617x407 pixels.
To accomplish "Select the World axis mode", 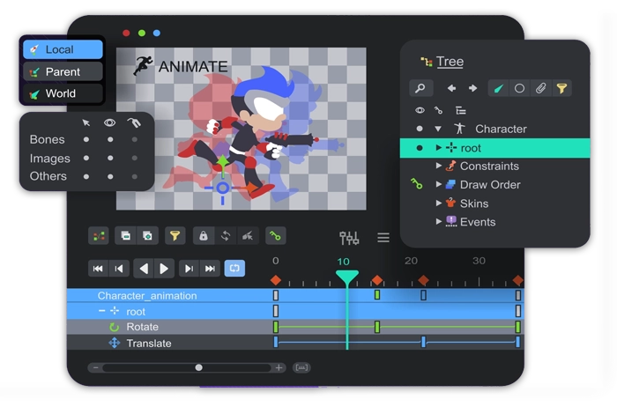I will tap(62, 93).
